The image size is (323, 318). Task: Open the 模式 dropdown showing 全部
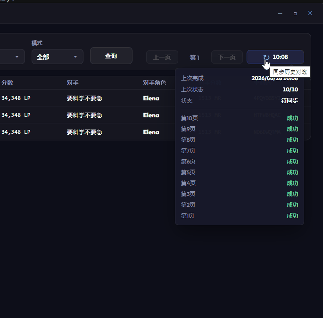57,57
